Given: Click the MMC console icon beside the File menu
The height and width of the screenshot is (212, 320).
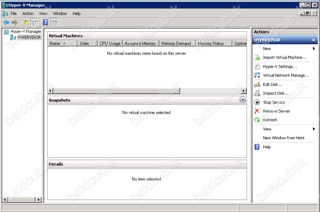Looking at the screenshot, I should click(x=5, y=14).
